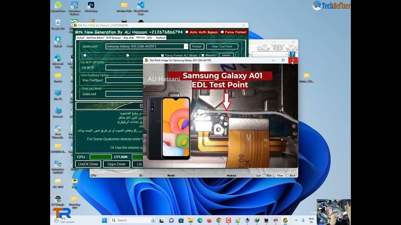Open the PhotoSop 2022 desktop folder

(x=75, y=202)
